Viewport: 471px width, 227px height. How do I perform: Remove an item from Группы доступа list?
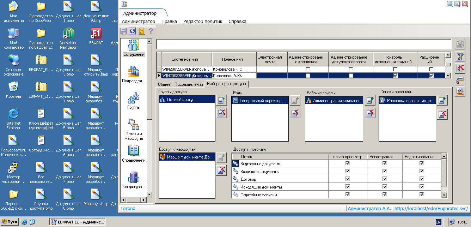tap(221, 113)
